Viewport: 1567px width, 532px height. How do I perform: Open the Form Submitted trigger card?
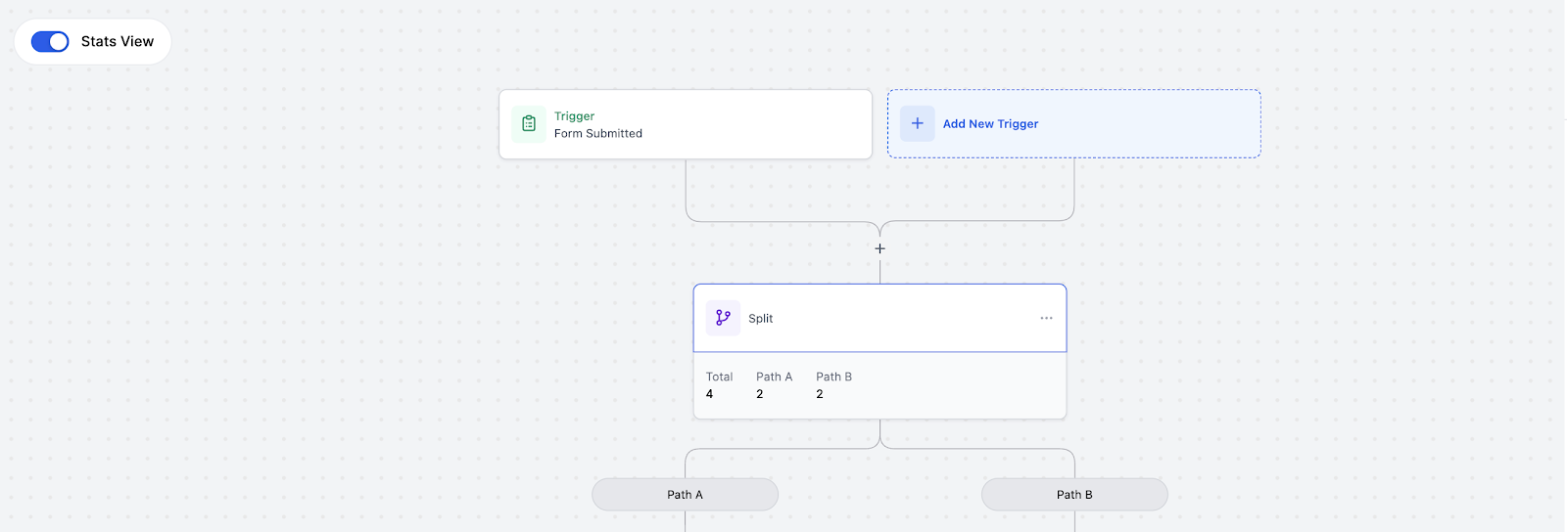point(686,124)
